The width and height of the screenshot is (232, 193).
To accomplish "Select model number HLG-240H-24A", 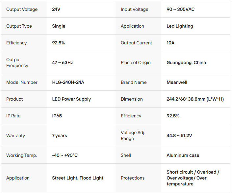I will tap(68, 82).
